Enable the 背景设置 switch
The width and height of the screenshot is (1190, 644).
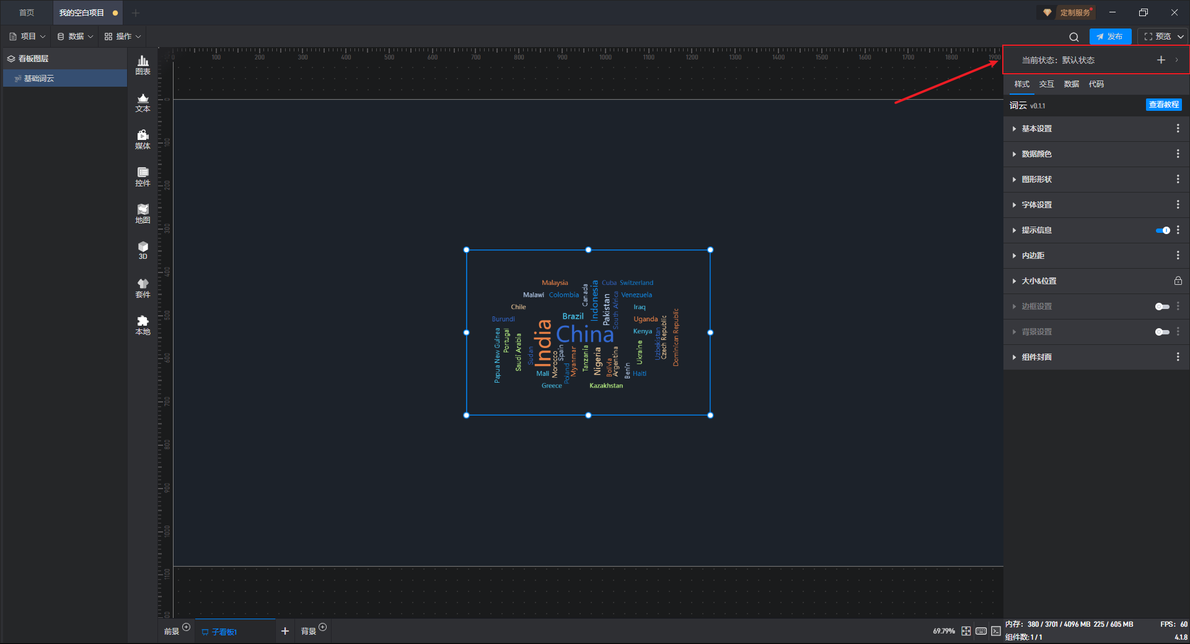click(x=1162, y=332)
